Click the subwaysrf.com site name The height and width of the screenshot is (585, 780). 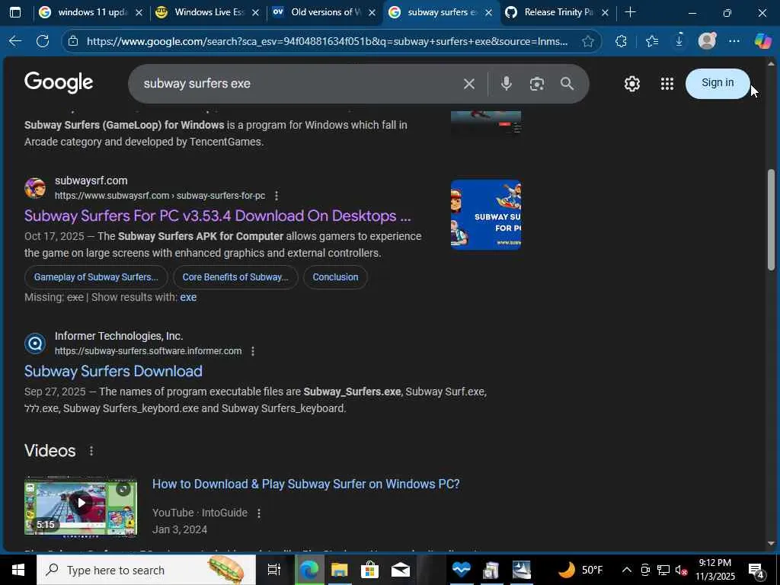pyautogui.click(x=91, y=181)
